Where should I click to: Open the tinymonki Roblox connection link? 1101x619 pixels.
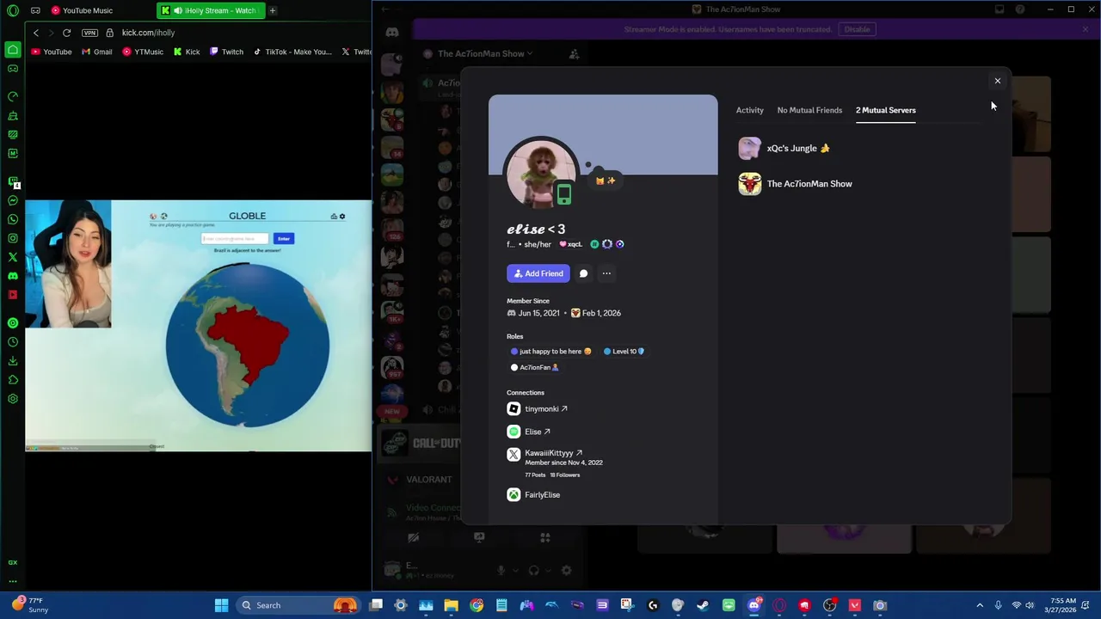coord(546,409)
